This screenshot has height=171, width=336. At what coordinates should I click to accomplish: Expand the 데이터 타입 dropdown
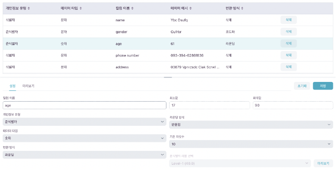point(85,138)
